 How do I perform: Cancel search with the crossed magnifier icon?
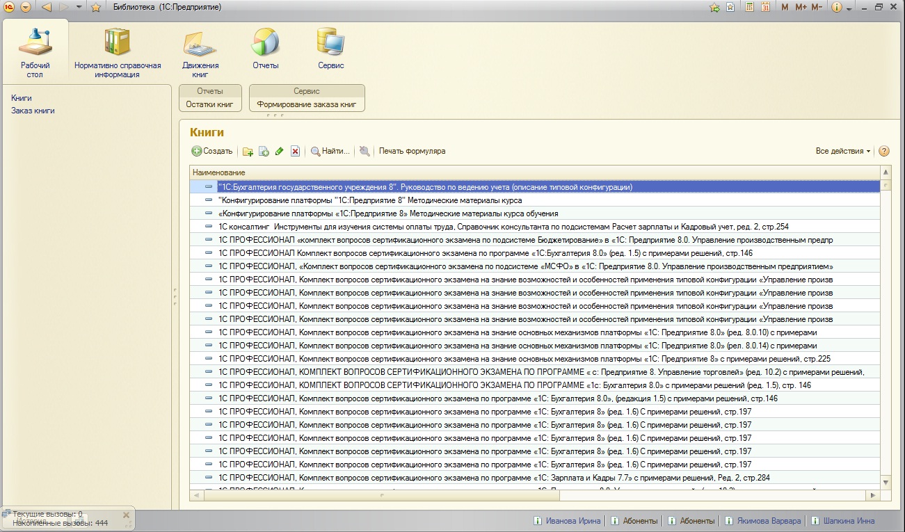[365, 151]
